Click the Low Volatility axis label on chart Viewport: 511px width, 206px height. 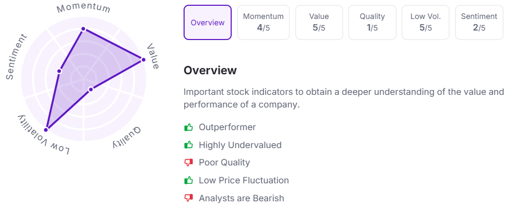[44, 135]
